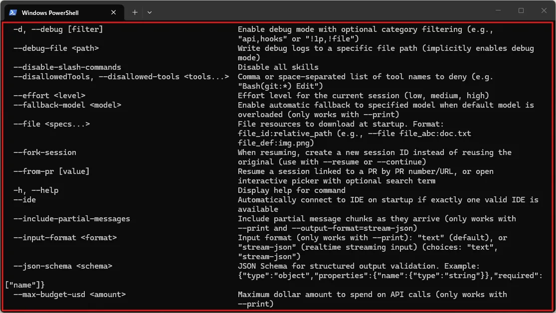Click the '"Bash(git:*) Edit")' example text
Screen dimensions: 556x313
click(280, 86)
